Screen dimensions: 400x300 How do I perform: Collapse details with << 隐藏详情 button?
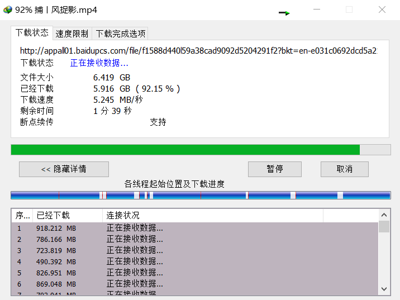tap(64, 169)
